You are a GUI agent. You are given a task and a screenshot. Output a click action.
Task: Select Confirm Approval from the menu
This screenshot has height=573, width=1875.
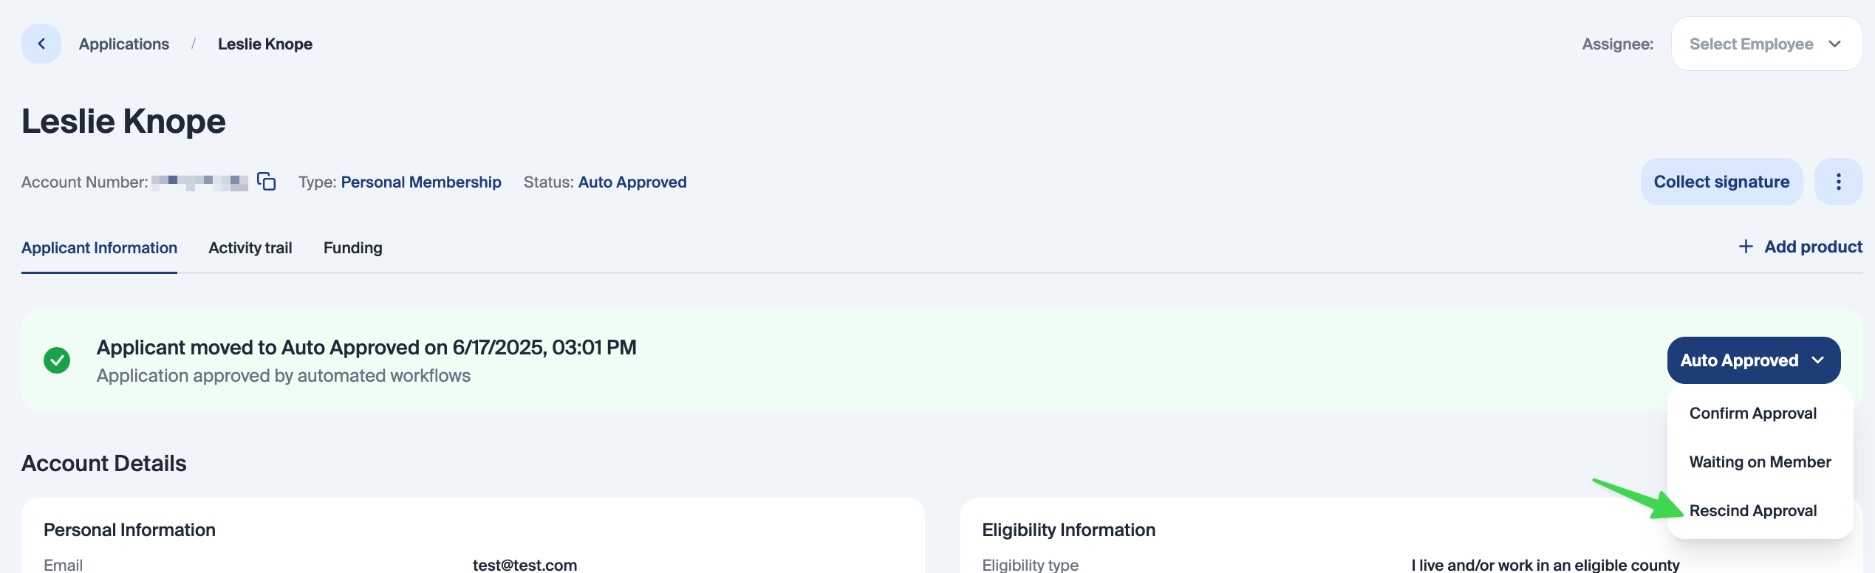1752,414
